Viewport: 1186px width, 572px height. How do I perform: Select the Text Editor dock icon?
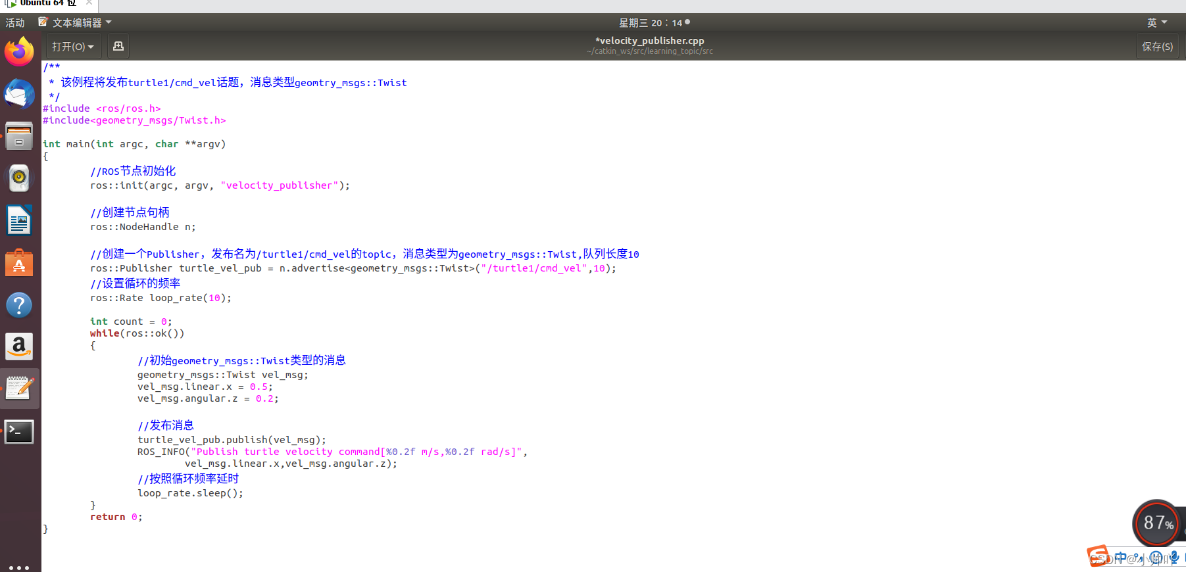19,389
